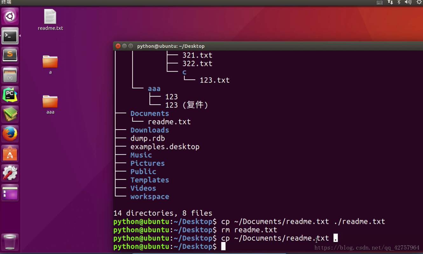
Task: Select readme.txt file on the desktop
Action: (50, 20)
